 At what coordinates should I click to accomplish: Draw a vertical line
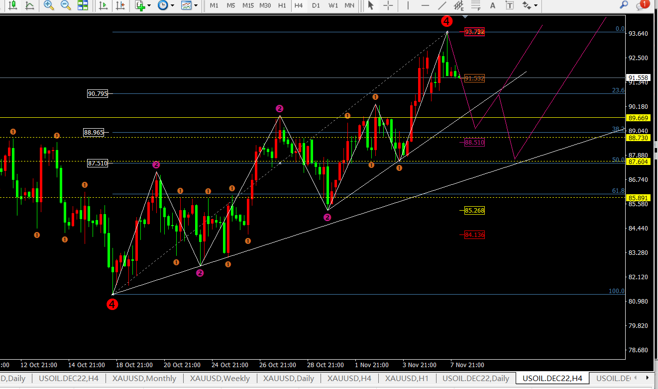[408, 5]
